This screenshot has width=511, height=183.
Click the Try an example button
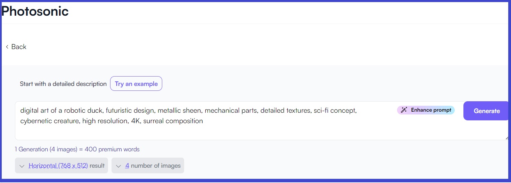click(x=136, y=83)
